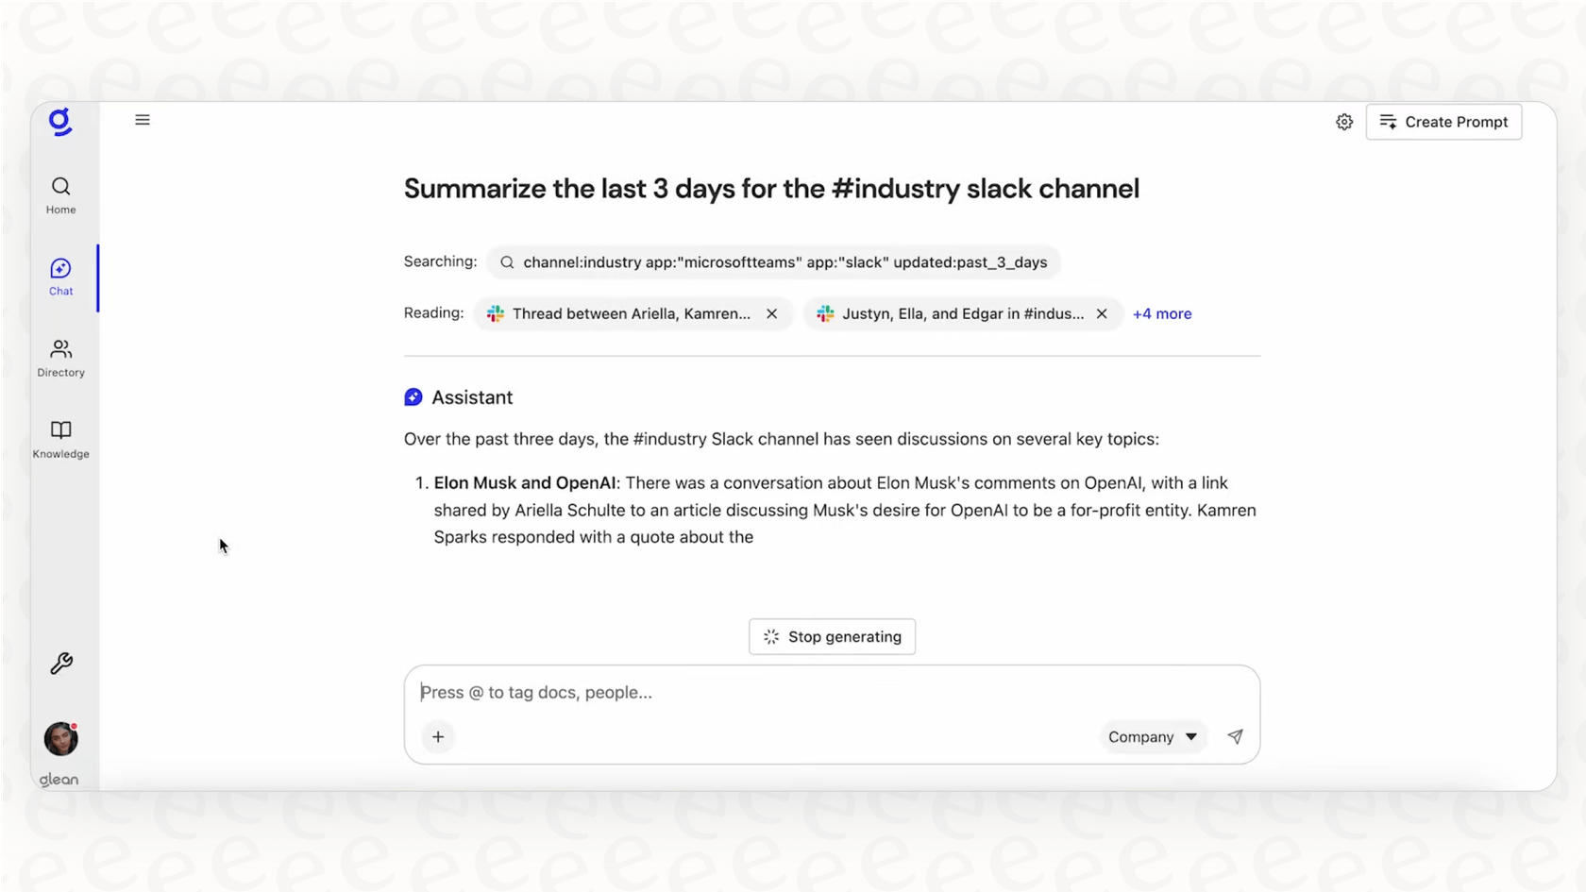Screen dimensions: 1586x892
Task: Open settings with the gear icon
Action: click(1344, 122)
